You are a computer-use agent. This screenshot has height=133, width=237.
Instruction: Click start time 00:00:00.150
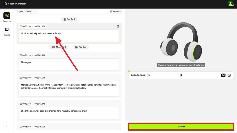point(25,26)
